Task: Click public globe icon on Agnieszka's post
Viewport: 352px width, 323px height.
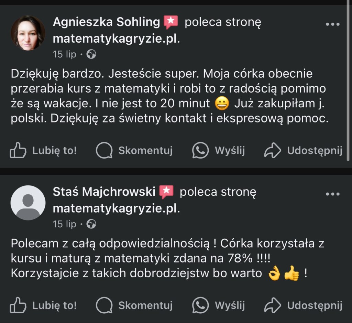Action: tap(91, 54)
